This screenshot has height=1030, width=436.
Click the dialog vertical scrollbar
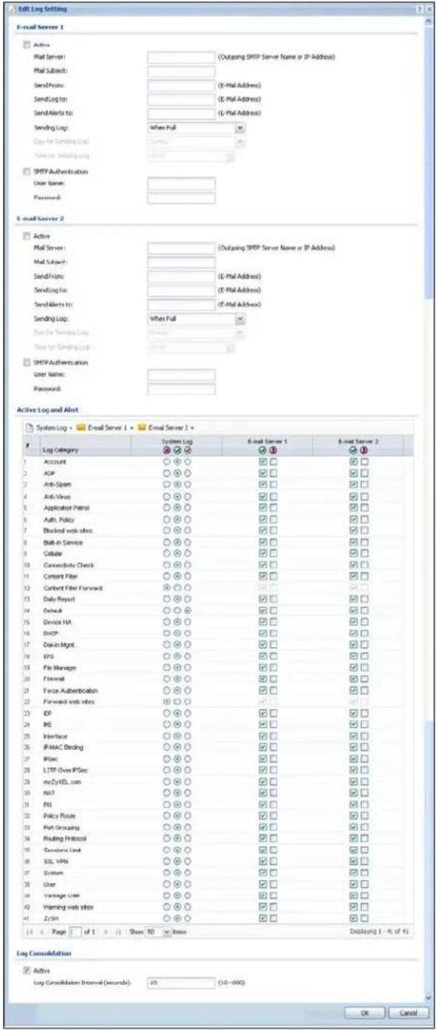click(430, 510)
